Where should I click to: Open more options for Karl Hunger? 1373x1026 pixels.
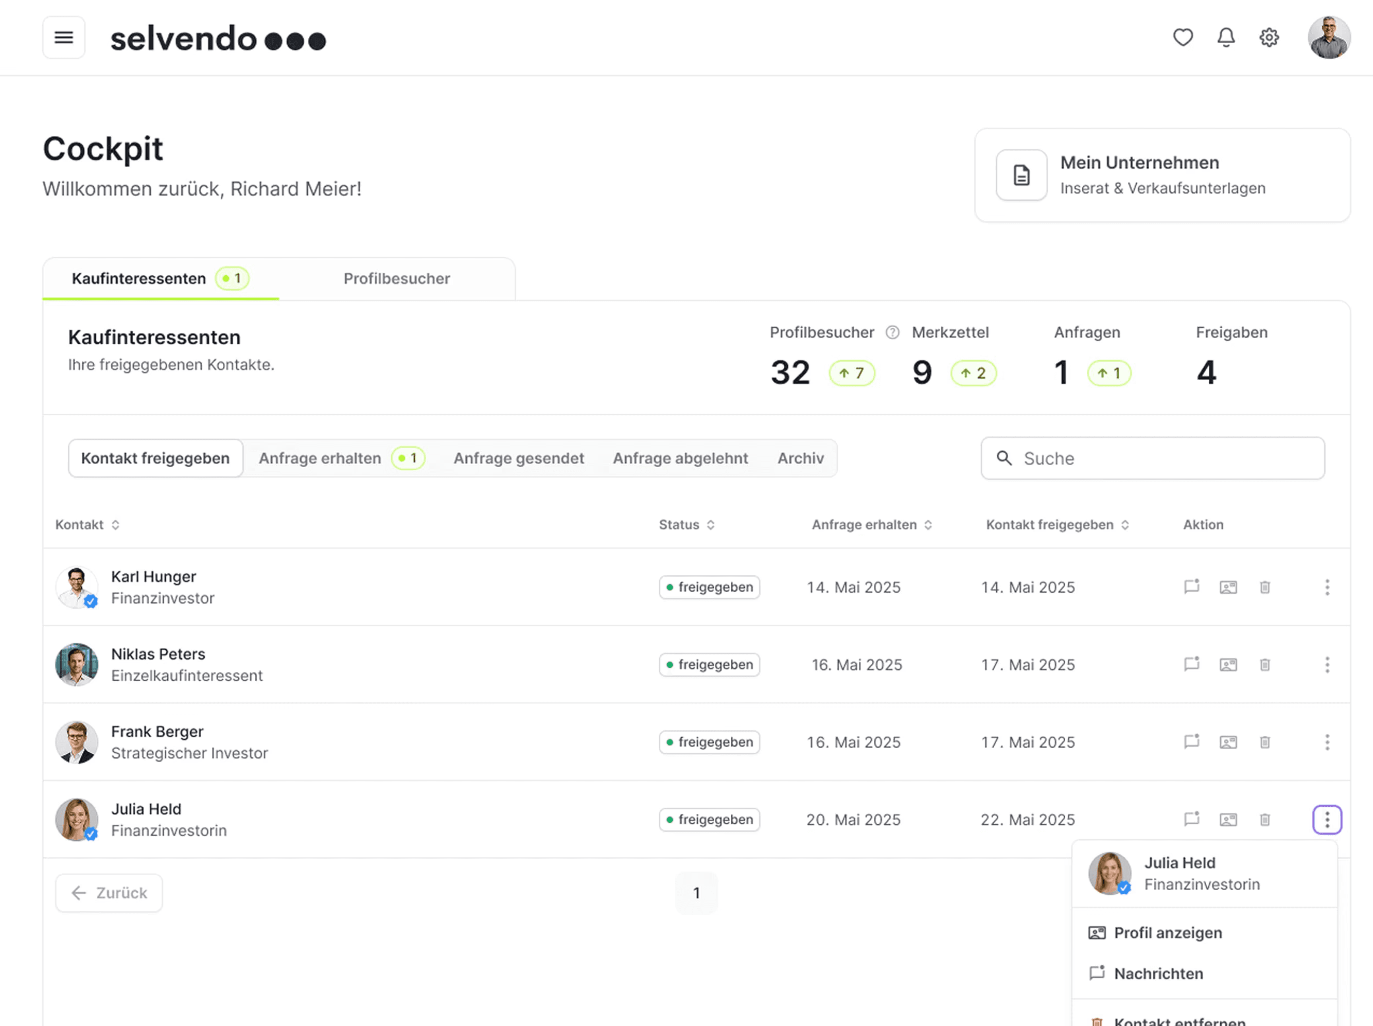1328,588
